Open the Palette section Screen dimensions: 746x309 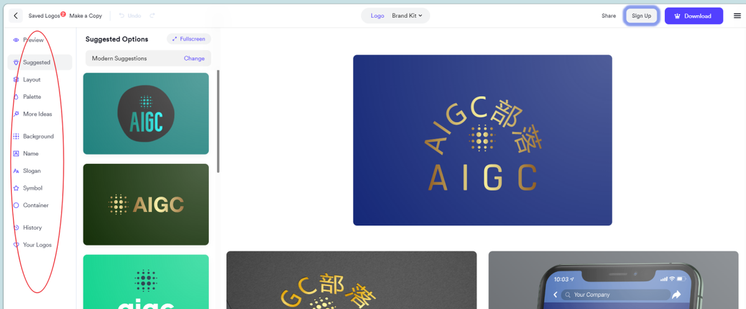(32, 97)
